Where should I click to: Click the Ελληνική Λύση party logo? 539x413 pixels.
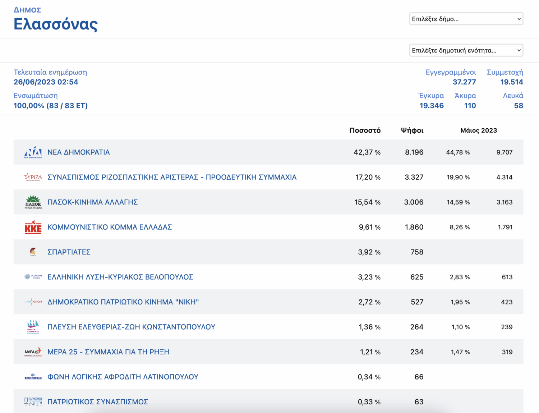tap(33, 277)
